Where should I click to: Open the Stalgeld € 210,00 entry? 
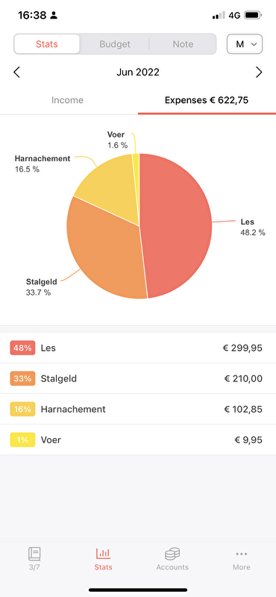(138, 378)
